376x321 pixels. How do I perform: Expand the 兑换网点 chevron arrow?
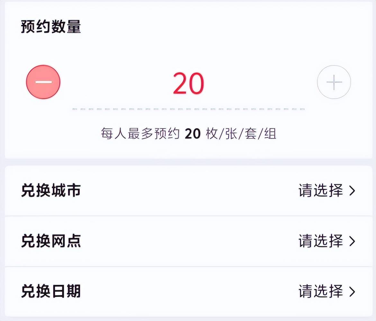pyautogui.click(x=353, y=241)
